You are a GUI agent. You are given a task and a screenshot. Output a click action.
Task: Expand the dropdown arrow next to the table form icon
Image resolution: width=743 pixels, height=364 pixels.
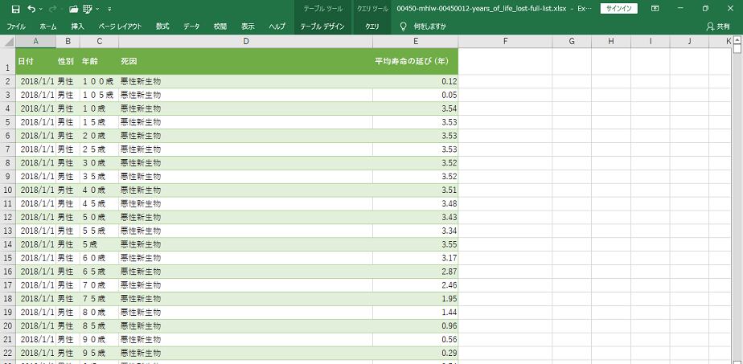[98, 8]
